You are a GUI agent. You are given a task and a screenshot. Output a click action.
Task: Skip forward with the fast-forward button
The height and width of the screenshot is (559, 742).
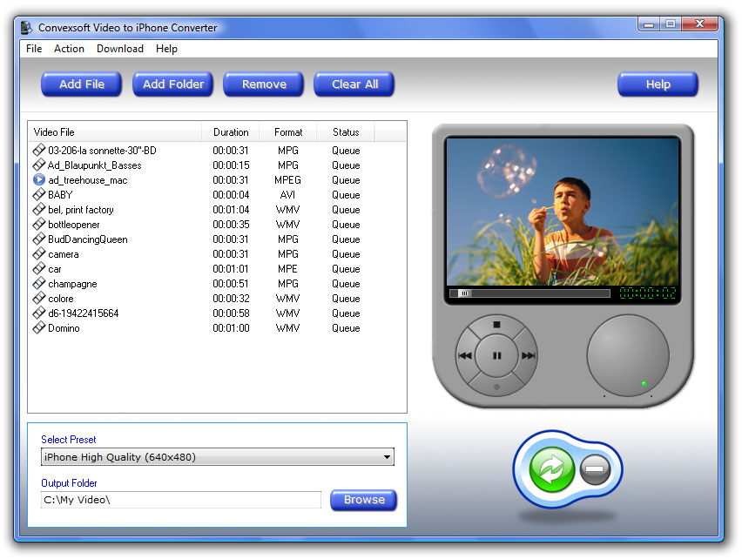point(528,355)
